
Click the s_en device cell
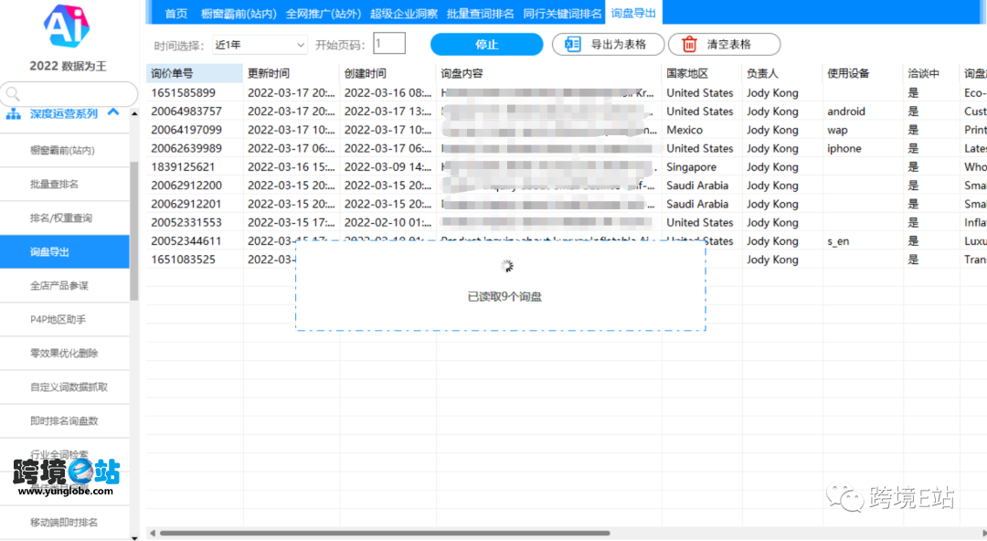[x=838, y=241]
